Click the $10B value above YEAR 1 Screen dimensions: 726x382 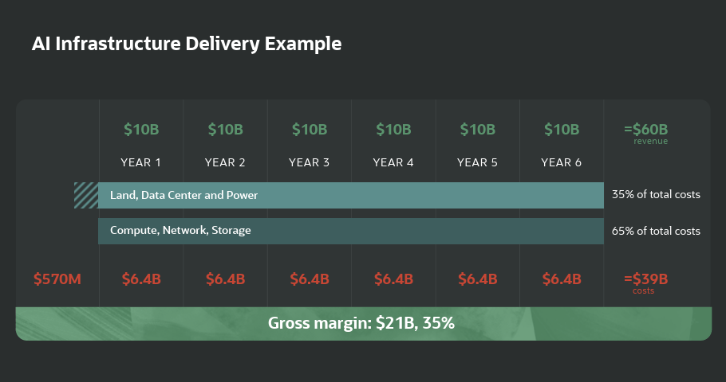pos(141,129)
